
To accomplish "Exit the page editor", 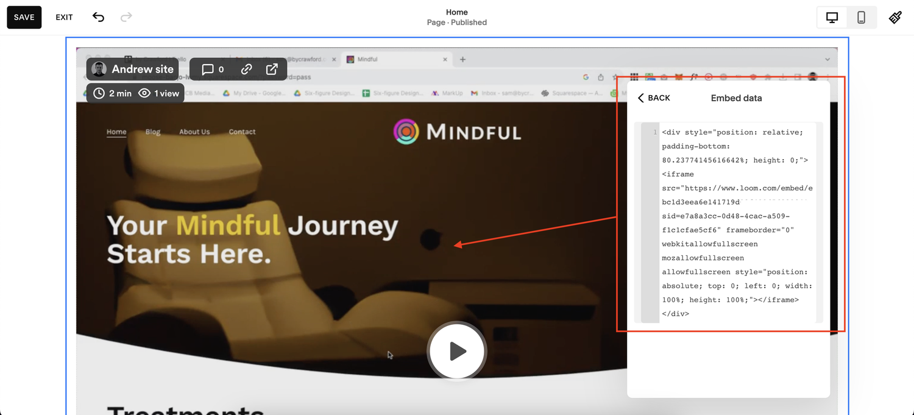I will tap(64, 17).
